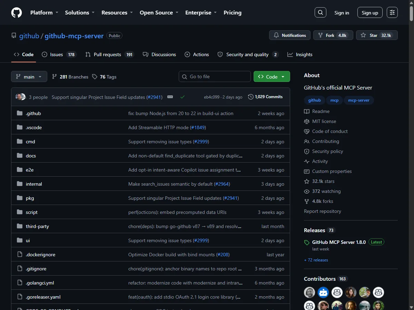The height and width of the screenshot is (310, 414).
Task: Open the Insights tab
Action: 300,54
